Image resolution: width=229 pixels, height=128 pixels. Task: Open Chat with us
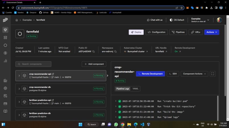[155, 20]
